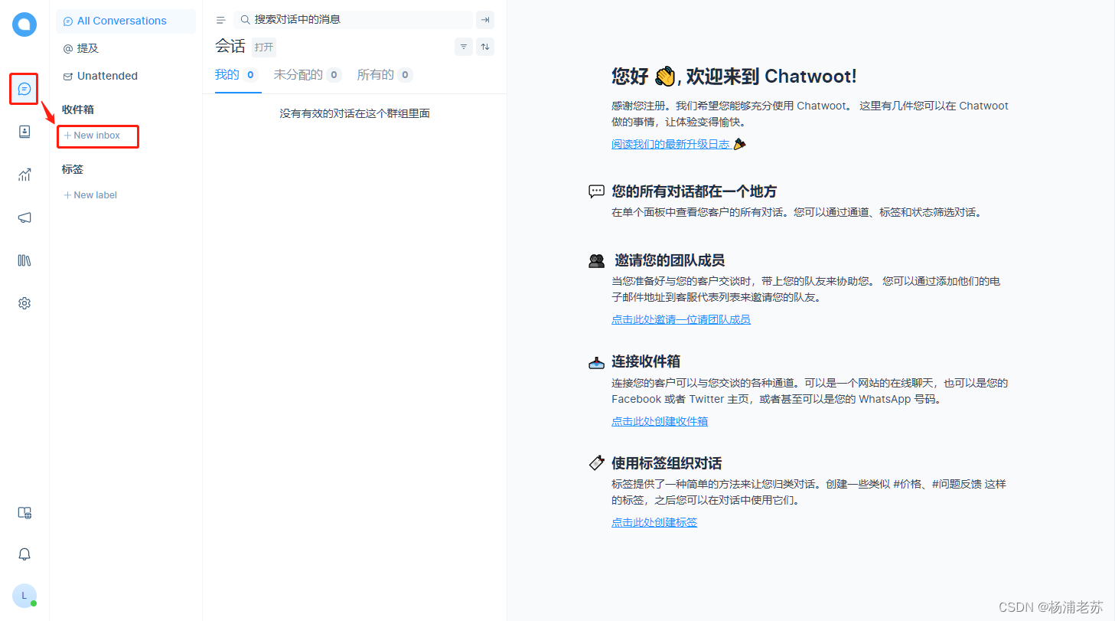Viewport: 1115px width, 621px height.
Task: Switch to the 我的 tab
Action: (238, 75)
